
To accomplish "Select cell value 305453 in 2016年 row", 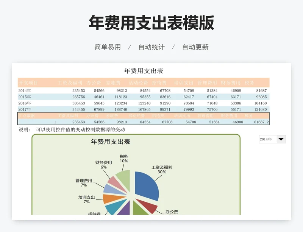I will [x=79, y=103].
